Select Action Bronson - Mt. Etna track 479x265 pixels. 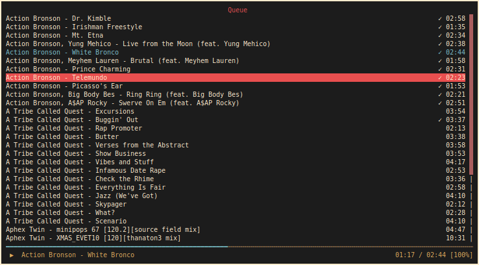(55, 36)
